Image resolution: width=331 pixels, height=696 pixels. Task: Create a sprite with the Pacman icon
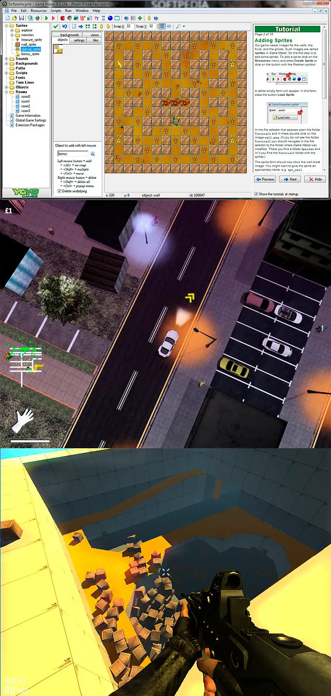click(x=62, y=18)
